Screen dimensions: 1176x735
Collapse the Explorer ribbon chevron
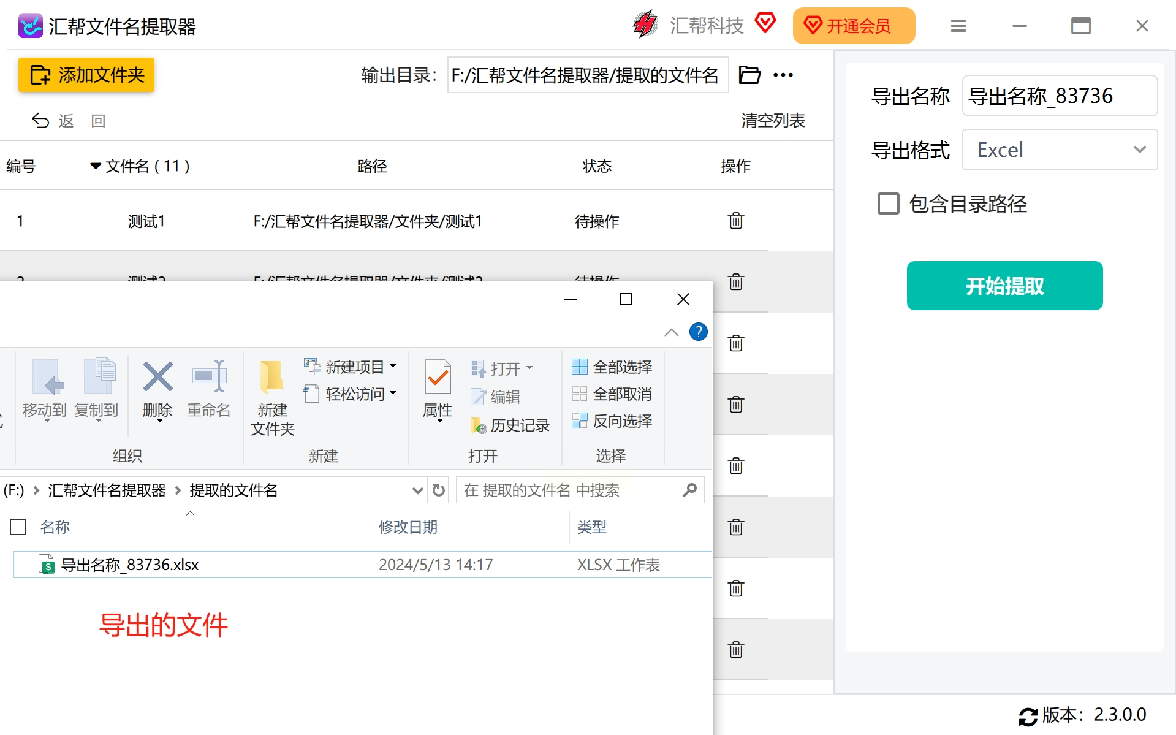[x=671, y=332]
